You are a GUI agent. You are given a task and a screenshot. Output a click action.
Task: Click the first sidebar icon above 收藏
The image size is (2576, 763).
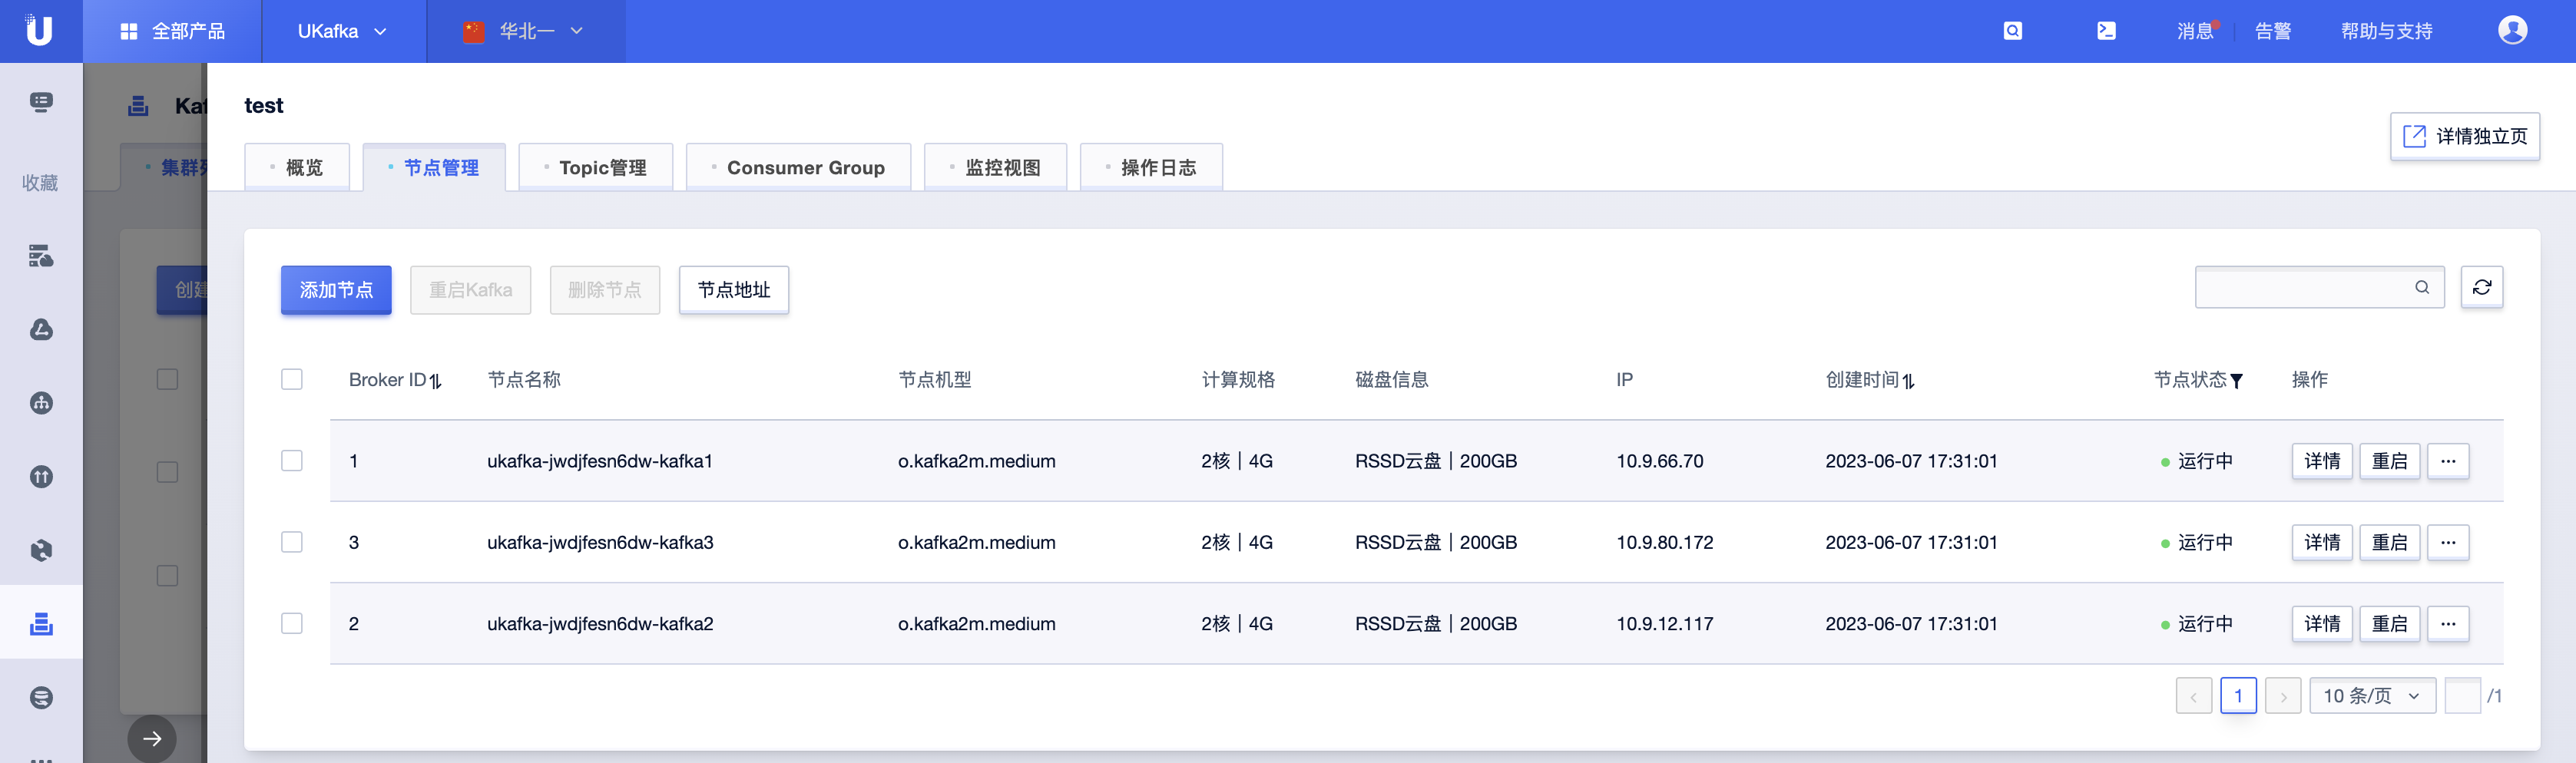41,102
